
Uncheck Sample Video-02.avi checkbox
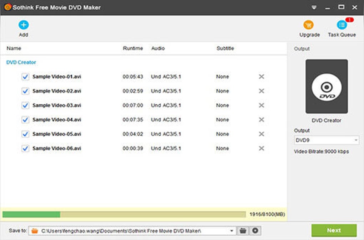tap(25, 91)
